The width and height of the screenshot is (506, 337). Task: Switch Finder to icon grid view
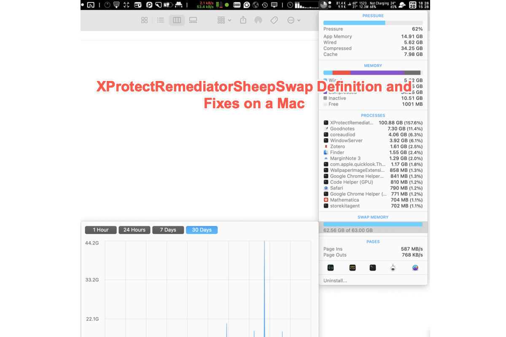click(144, 20)
